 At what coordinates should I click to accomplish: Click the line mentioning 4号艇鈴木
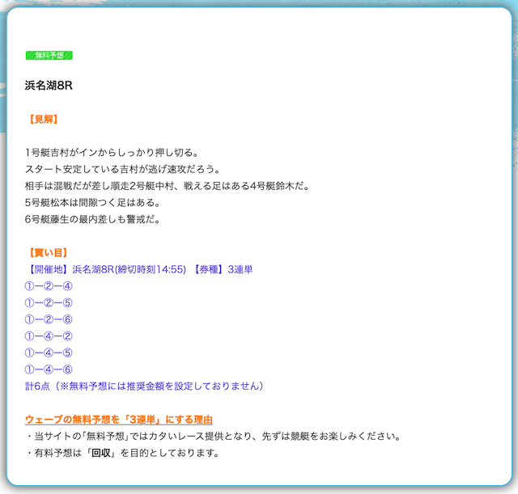point(168,186)
